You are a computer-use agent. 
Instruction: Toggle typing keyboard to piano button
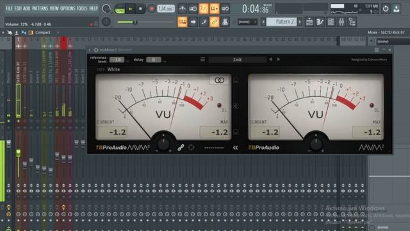tap(183, 22)
